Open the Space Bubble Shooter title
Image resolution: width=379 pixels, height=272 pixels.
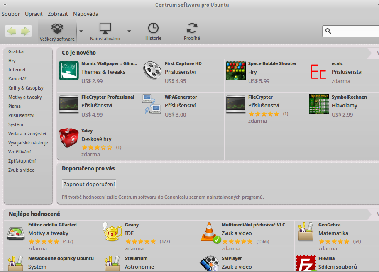[x=272, y=63]
